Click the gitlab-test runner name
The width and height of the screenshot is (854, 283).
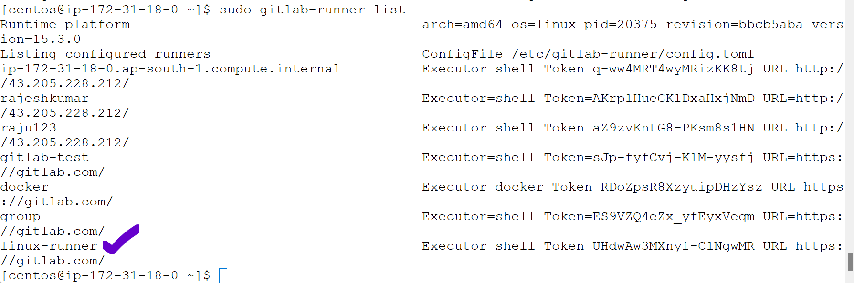click(44, 157)
